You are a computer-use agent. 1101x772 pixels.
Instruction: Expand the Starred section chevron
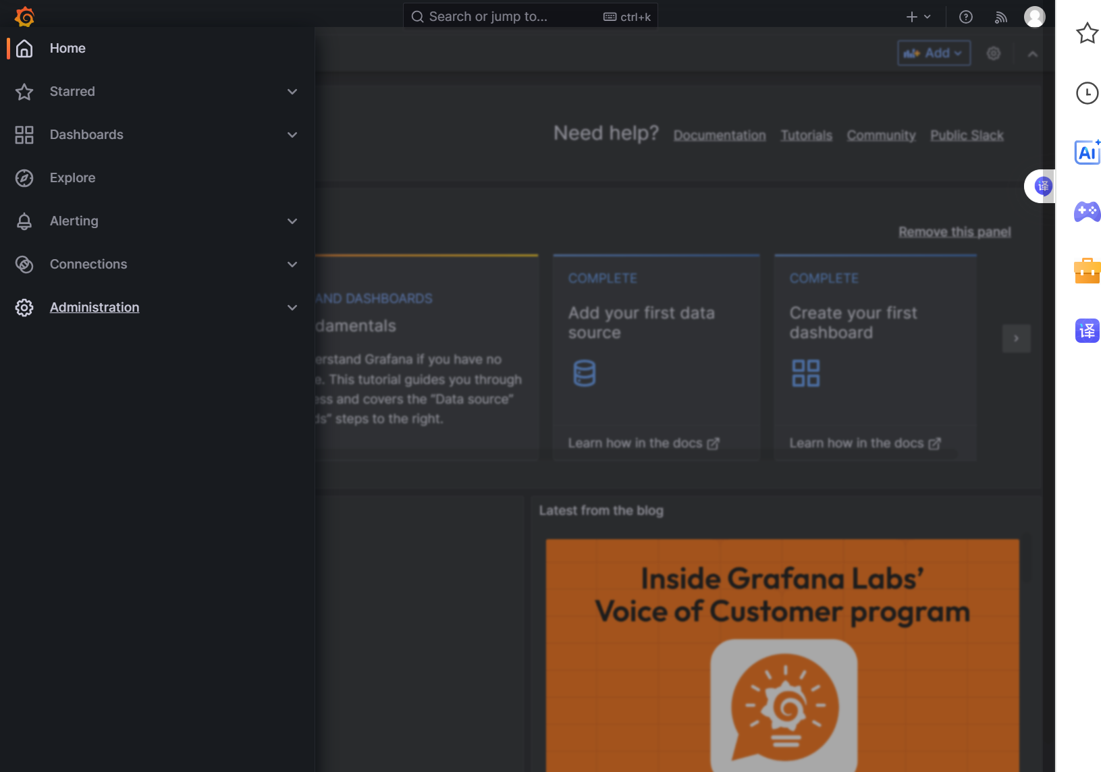point(292,92)
